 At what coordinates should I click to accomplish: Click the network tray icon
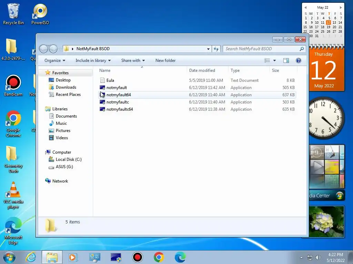point(310,257)
